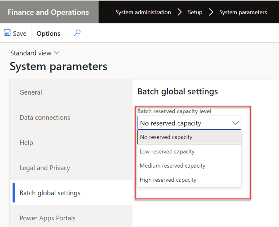279x227 pixels.
Task: Open the Options menu
Action: (x=48, y=34)
